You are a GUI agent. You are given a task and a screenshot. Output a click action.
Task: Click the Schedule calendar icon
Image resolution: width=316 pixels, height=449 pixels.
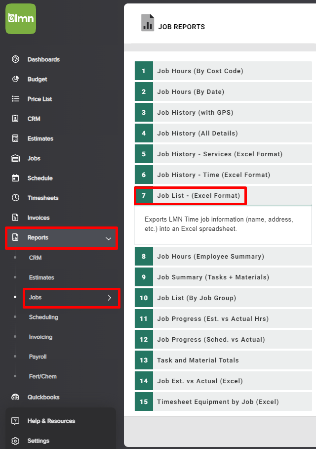click(15, 178)
